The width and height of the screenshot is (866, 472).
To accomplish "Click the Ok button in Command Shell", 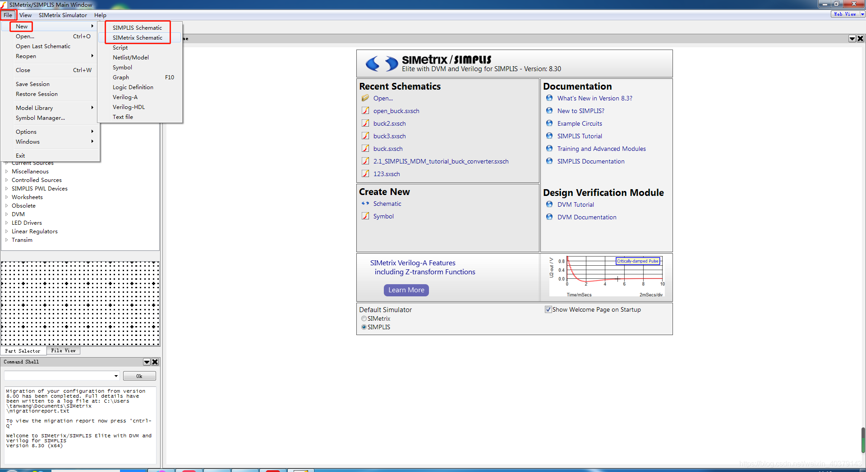I will tap(139, 376).
